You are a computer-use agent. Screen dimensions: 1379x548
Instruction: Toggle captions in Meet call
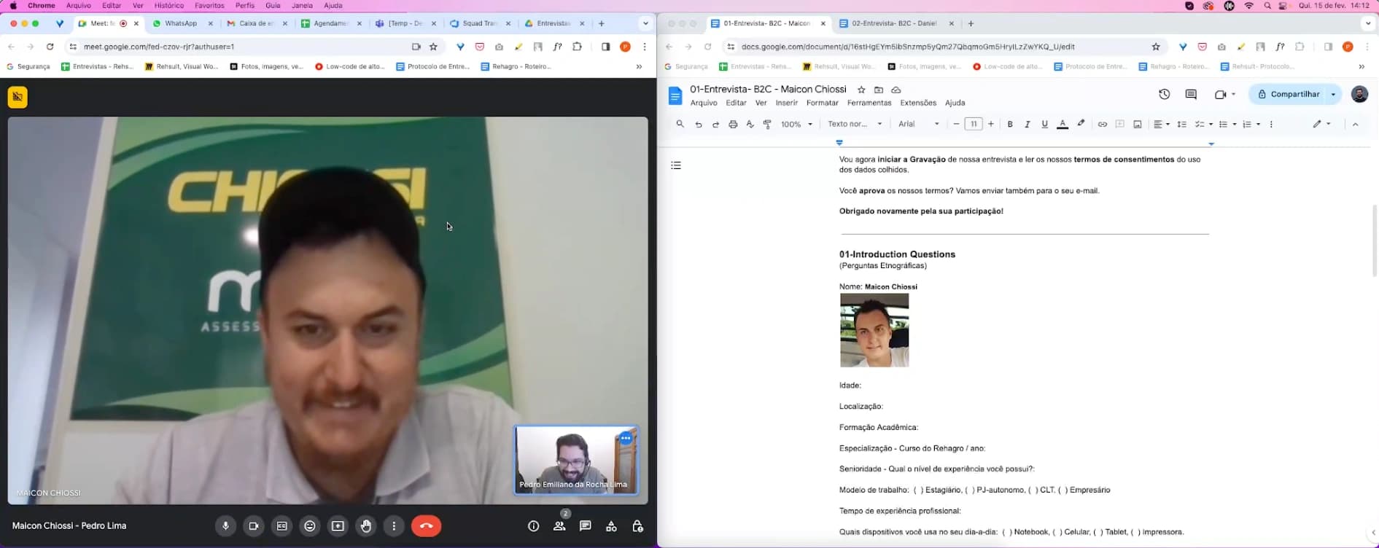coord(281,526)
